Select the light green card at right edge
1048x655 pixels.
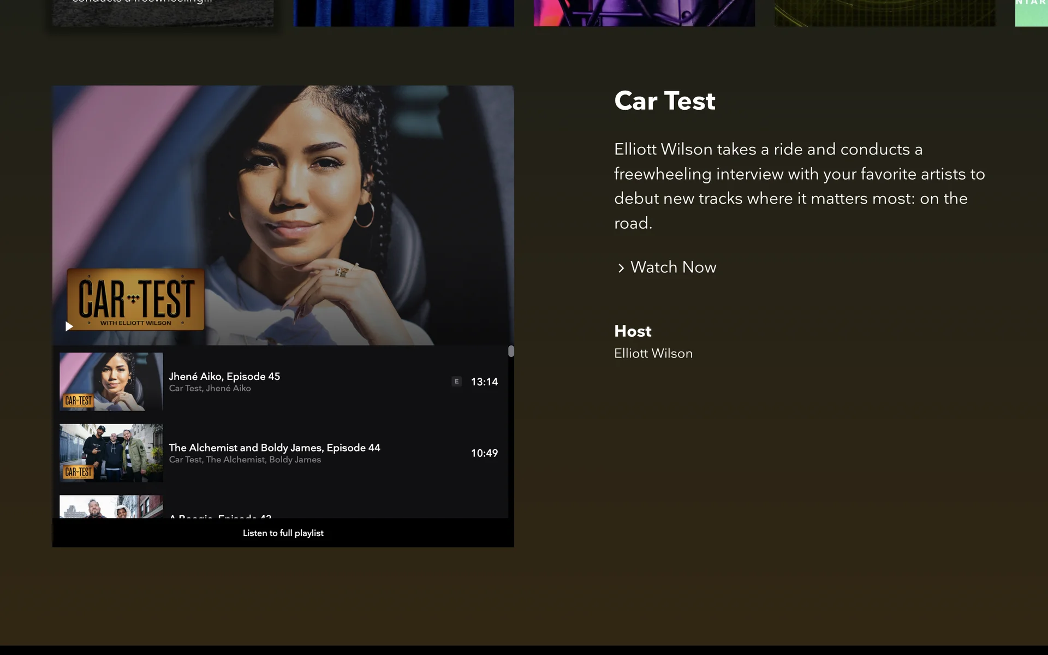pyautogui.click(x=1031, y=13)
